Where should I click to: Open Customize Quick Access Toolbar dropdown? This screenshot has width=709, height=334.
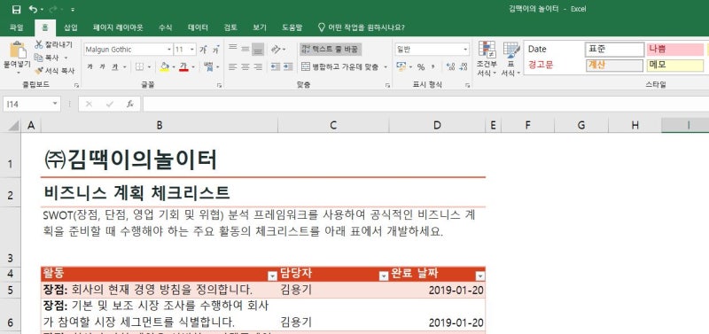(x=73, y=9)
